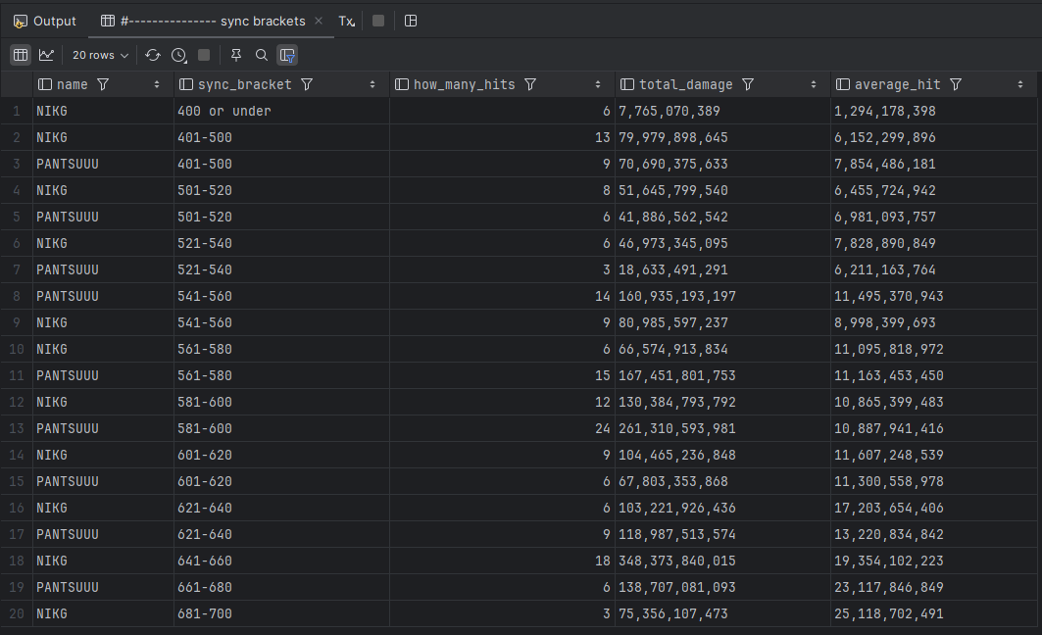Switch to table grid view
Image resolution: width=1042 pixels, height=635 pixels.
(x=21, y=55)
